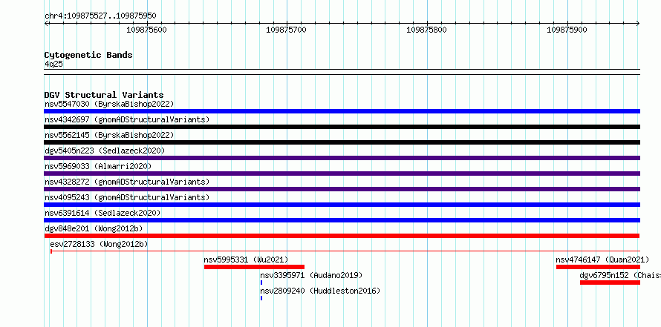Open nsv2809240 (Huddleston2016) label

tap(320, 291)
